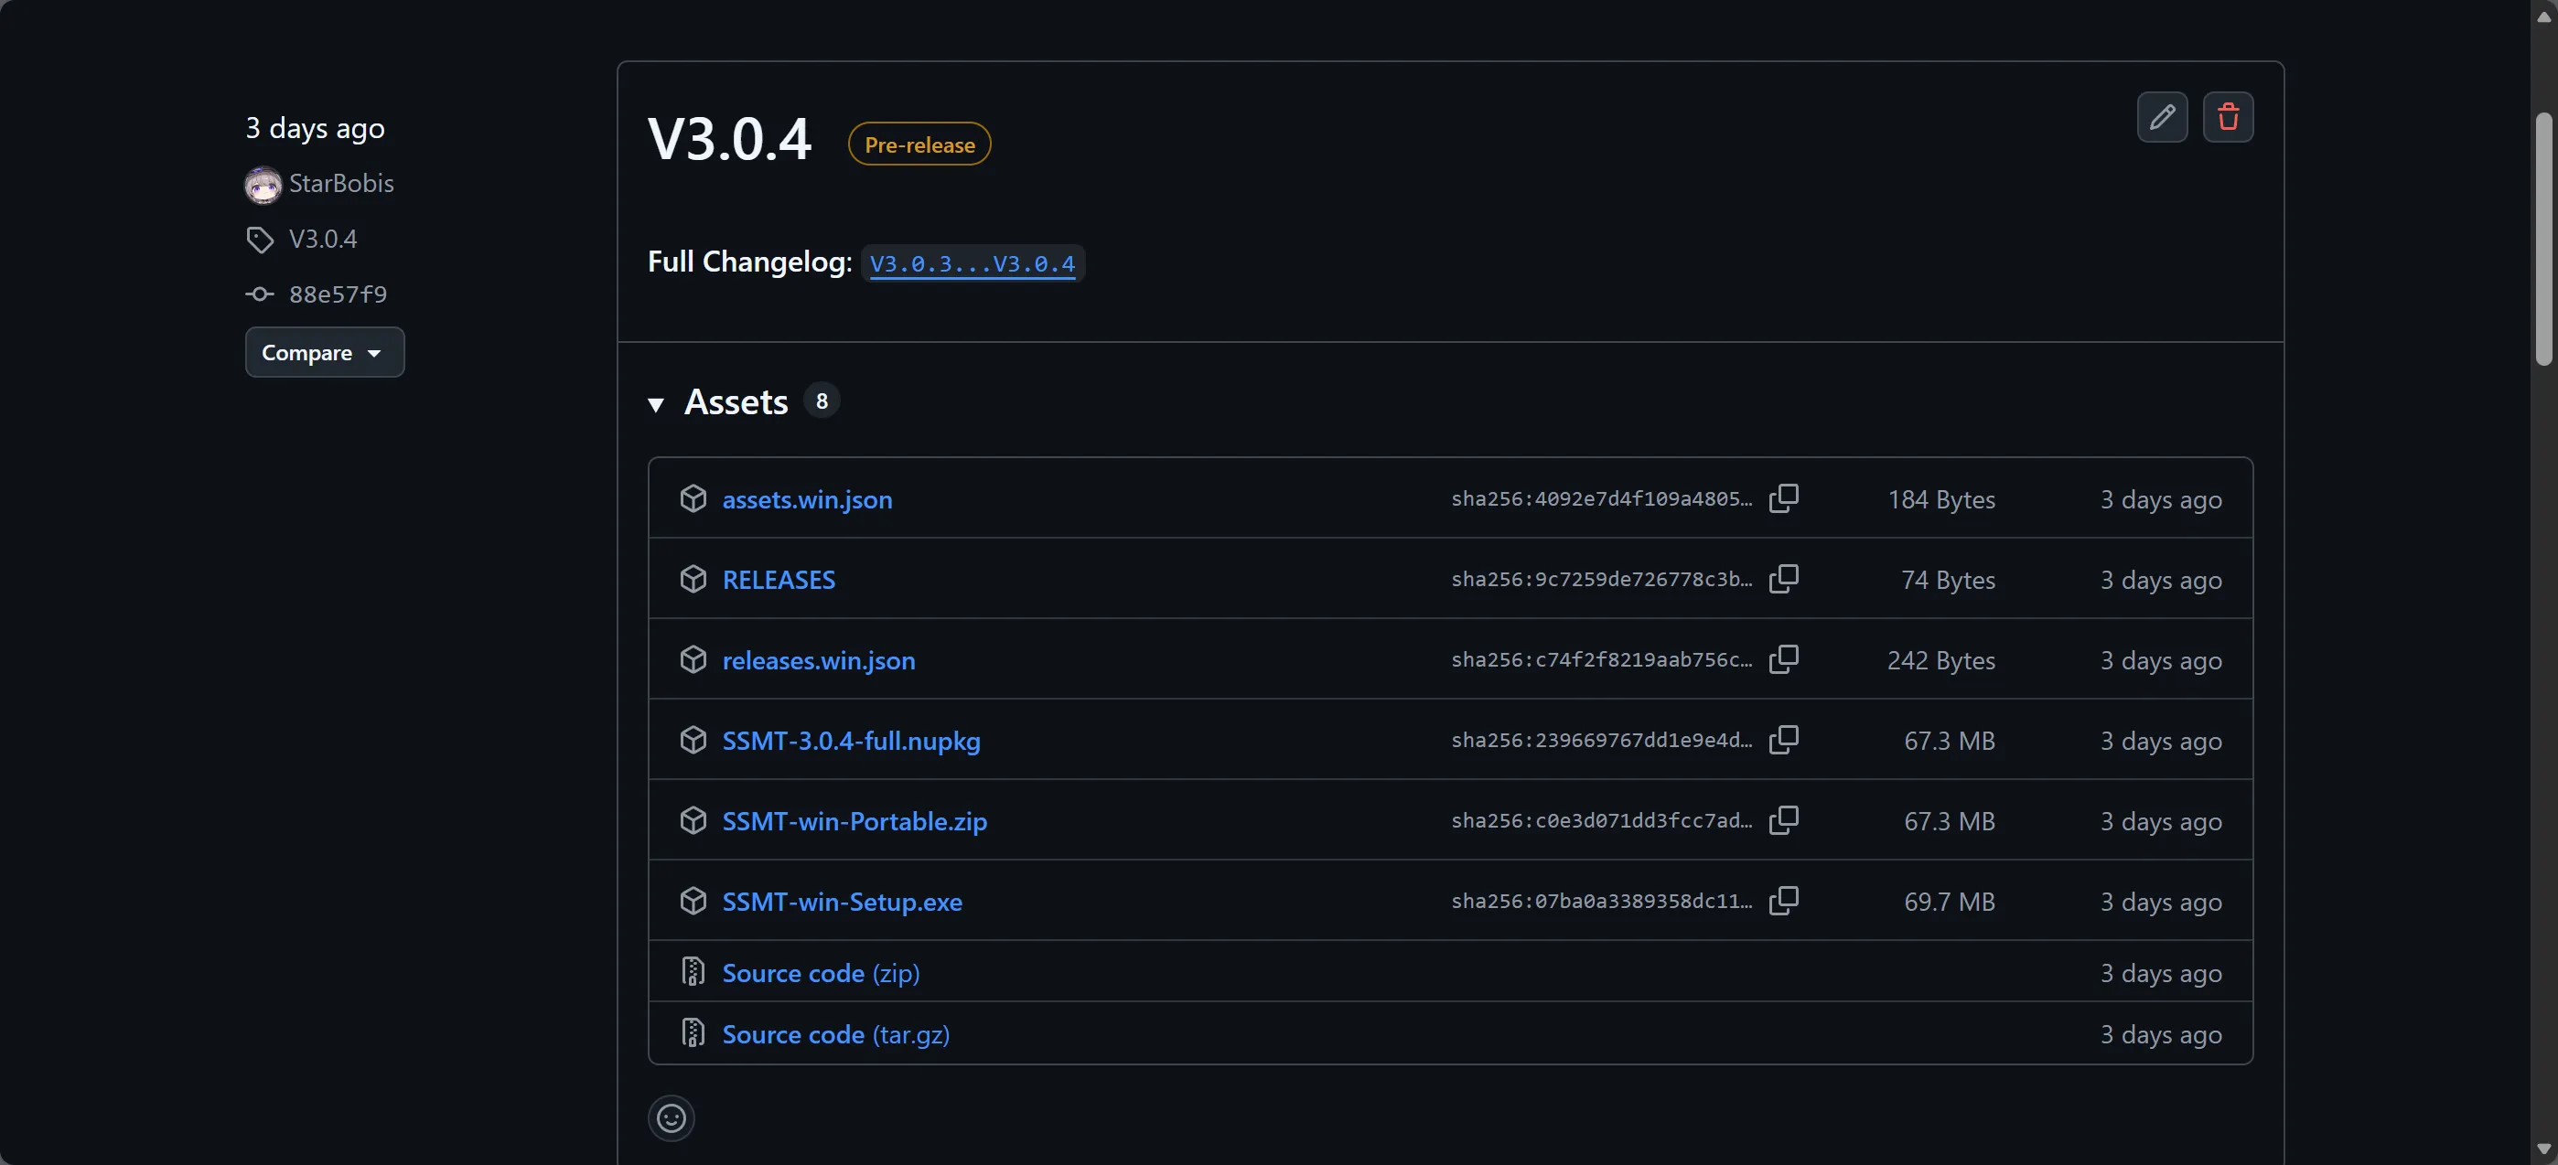The height and width of the screenshot is (1165, 2558).
Task: Copy sha256 hash for releases.win.json
Action: (1783, 659)
